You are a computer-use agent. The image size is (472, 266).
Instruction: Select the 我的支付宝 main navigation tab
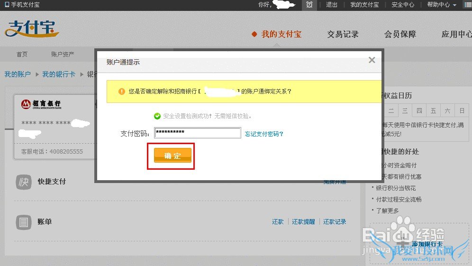pyautogui.click(x=281, y=34)
